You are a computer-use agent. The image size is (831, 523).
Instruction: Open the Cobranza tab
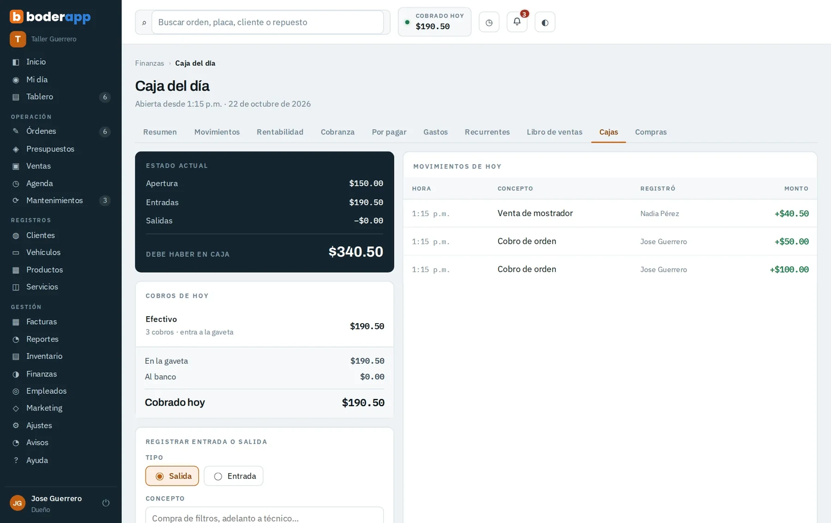pos(337,132)
